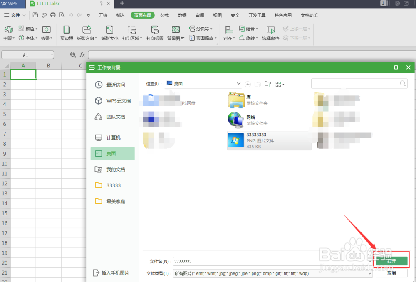Screen dimensions: 416x282
Task: Click the 选择窗格 pane icon
Action: click(x=271, y=33)
